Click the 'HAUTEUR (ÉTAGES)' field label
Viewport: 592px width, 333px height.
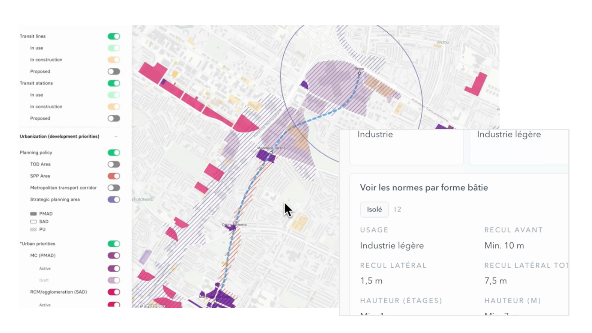401,301
